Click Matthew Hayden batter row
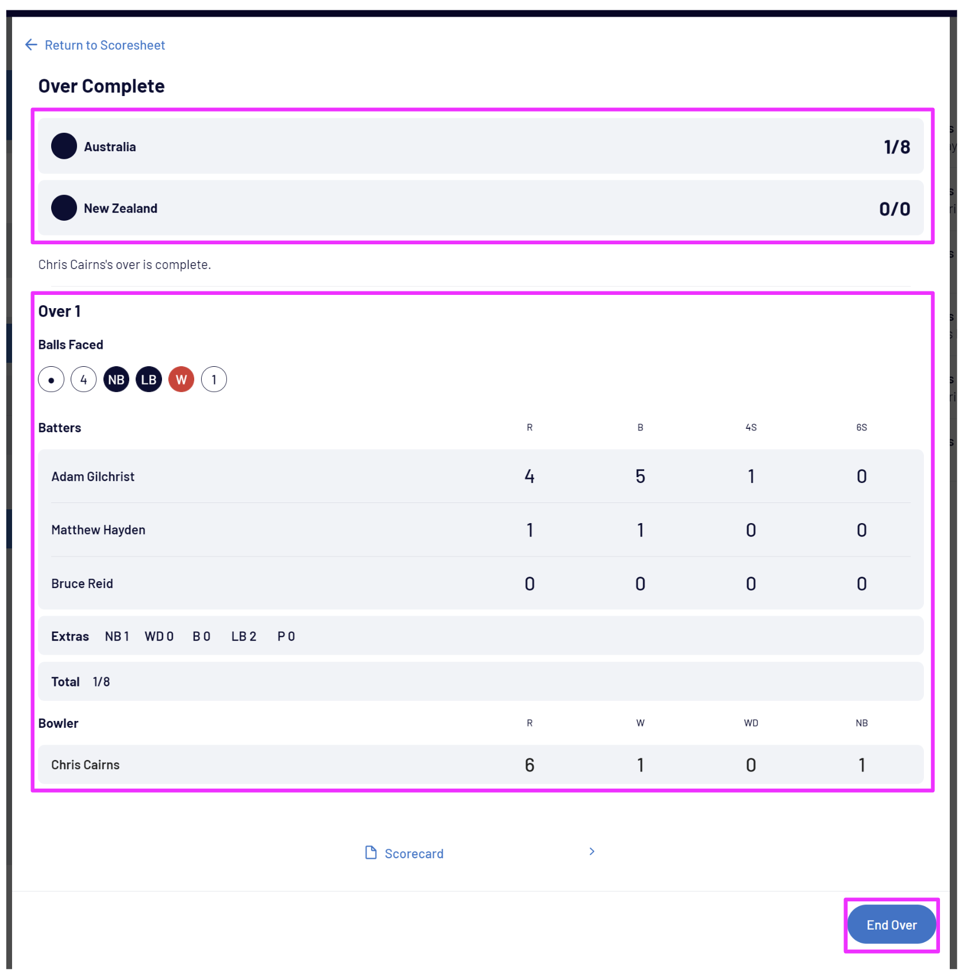 (480, 530)
